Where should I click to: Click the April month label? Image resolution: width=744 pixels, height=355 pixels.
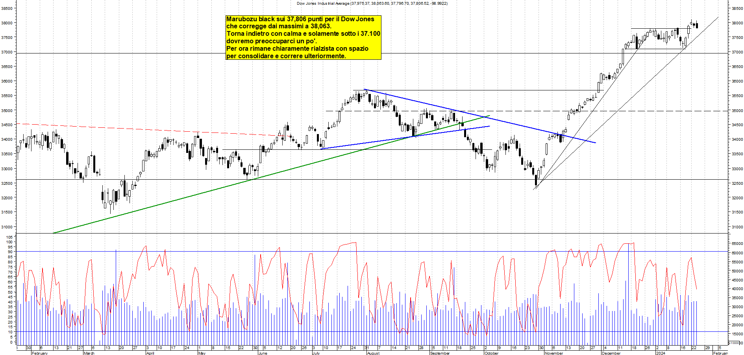point(150,353)
